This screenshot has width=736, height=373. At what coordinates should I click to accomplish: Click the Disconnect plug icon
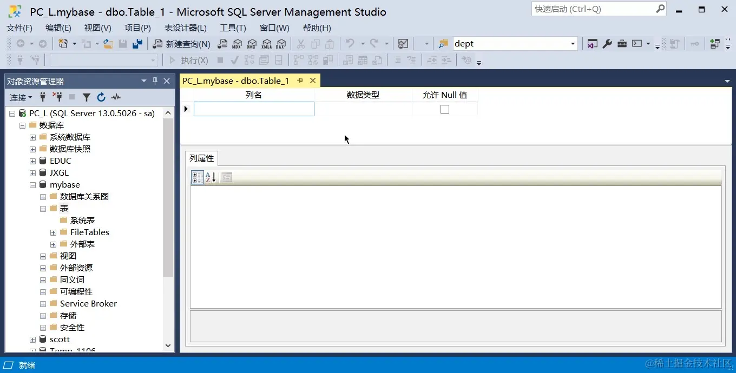click(x=57, y=97)
